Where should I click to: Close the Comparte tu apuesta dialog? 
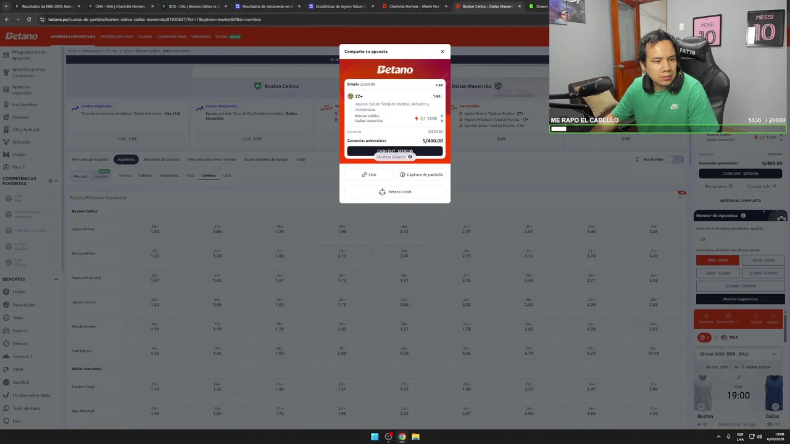[442, 51]
